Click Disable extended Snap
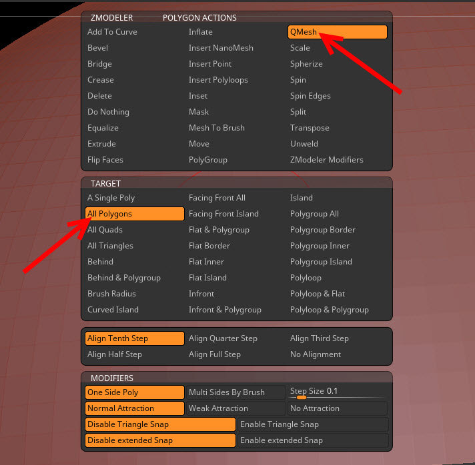Image resolution: width=475 pixels, height=465 pixels. coord(160,440)
